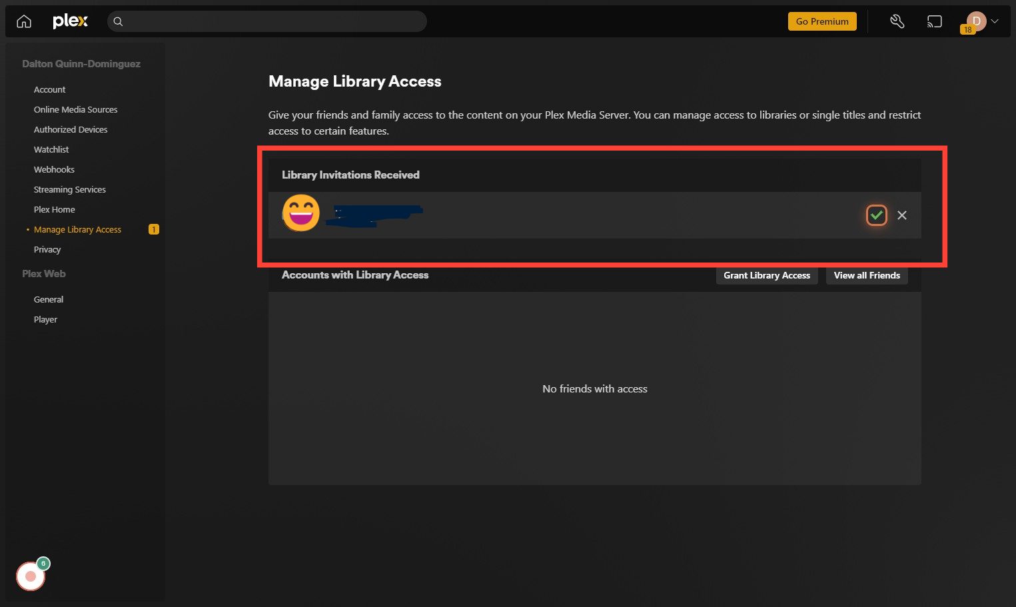
Task: Open Webhooks settings
Action: click(54, 169)
